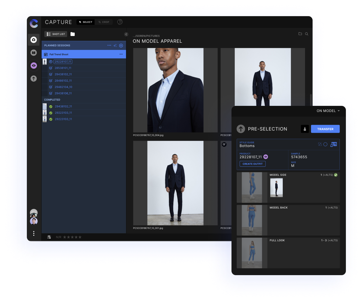The image size is (362, 302).
Task: Add a new planned session with plus icon
Action: coord(121,46)
